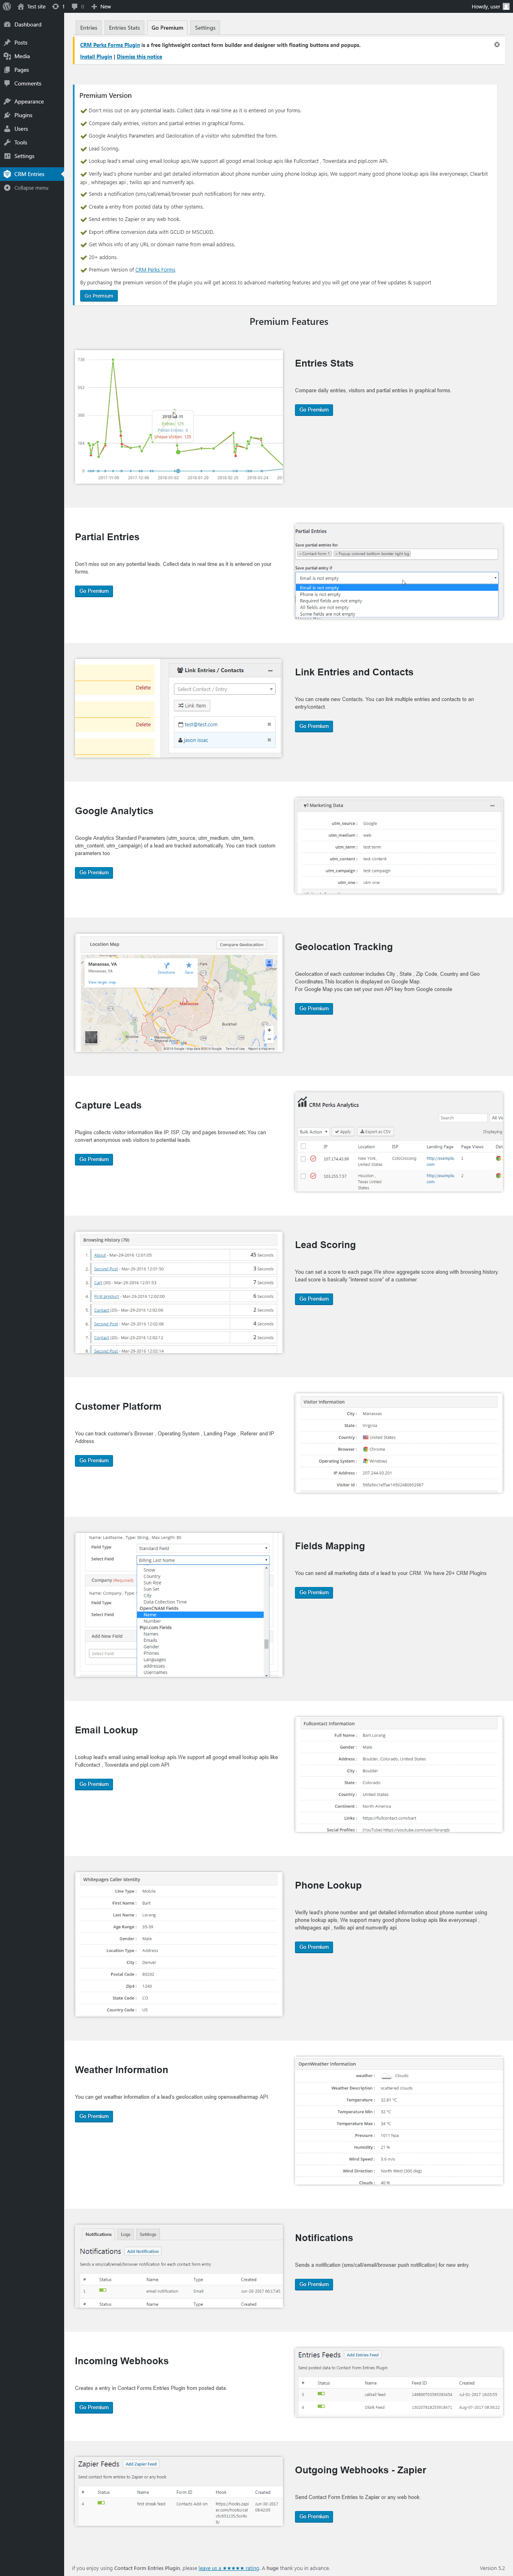Screen dimensions: 513x2576
Task: Click Go Premium under Phone Lookup
Action: (x=314, y=1947)
